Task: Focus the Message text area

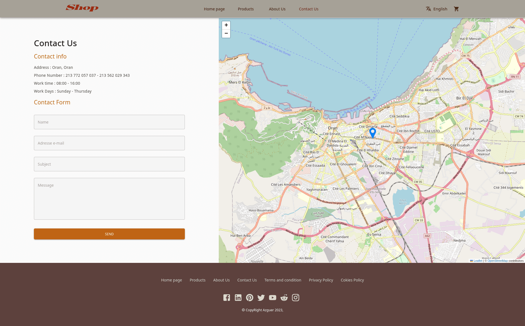Action: coord(109,199)
